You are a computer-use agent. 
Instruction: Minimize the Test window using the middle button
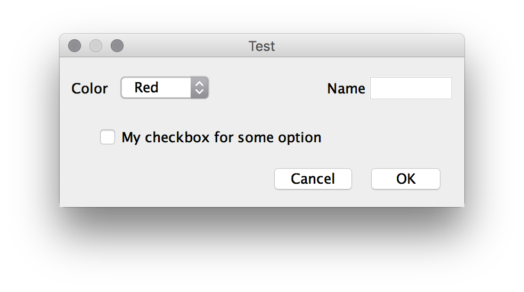point(96,46)
